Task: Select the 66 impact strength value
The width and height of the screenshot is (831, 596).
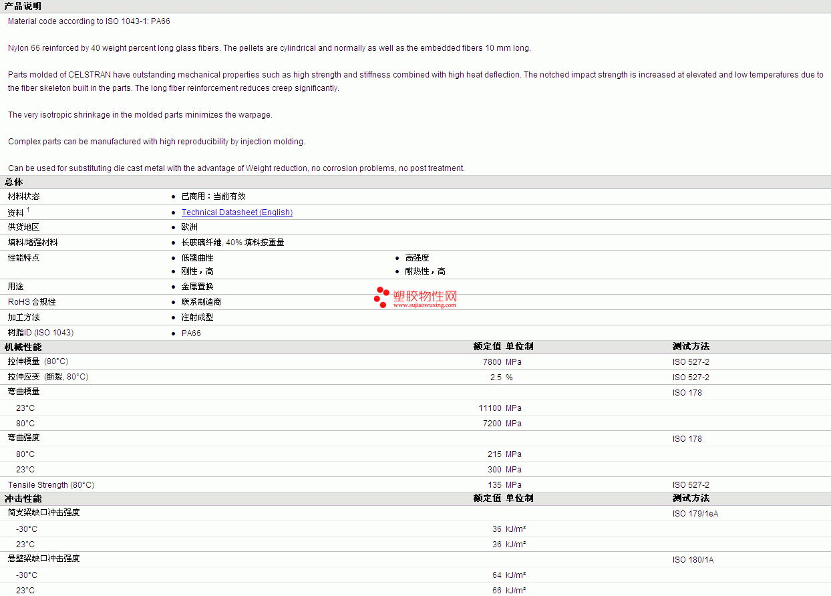Action: [x=496, y=591]
